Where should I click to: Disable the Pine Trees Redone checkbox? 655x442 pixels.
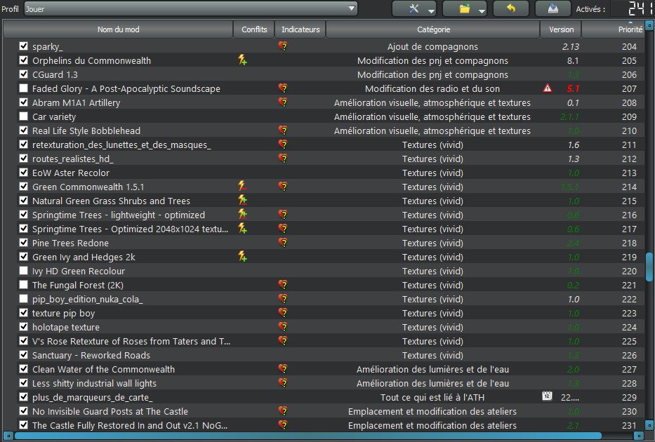(x=24, y=243)
